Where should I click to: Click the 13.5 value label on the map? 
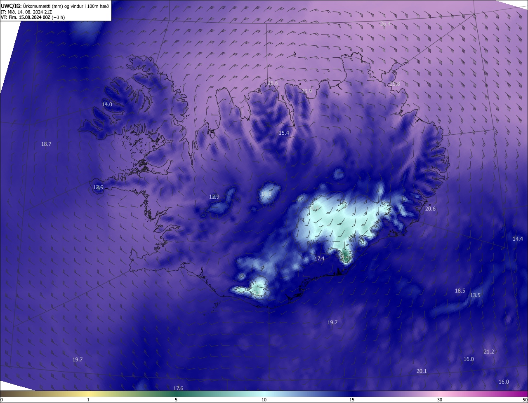[475, 295]
